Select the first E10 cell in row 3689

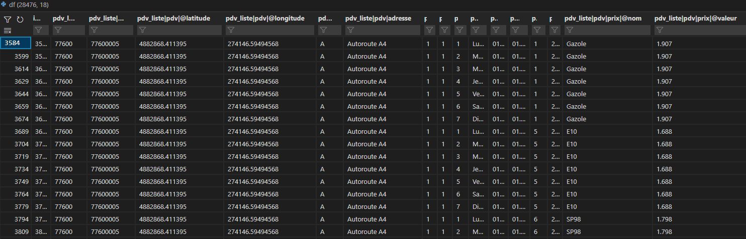572,131
